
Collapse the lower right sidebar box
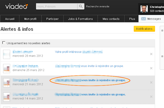pos(162,56)
